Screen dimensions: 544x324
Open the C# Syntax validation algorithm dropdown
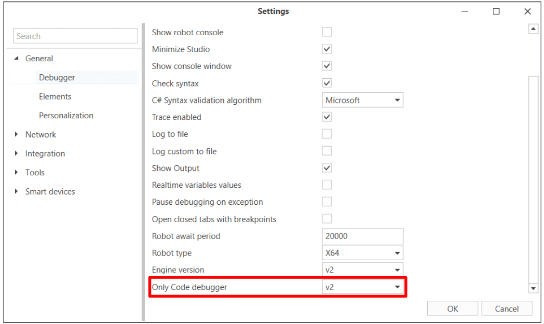[362, 100]
